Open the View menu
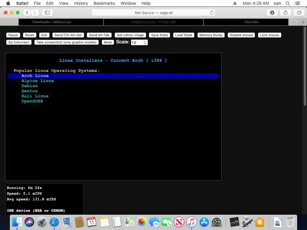Viewport: 307px width, 230px height. pyautogui.click(x=64, y=3)
